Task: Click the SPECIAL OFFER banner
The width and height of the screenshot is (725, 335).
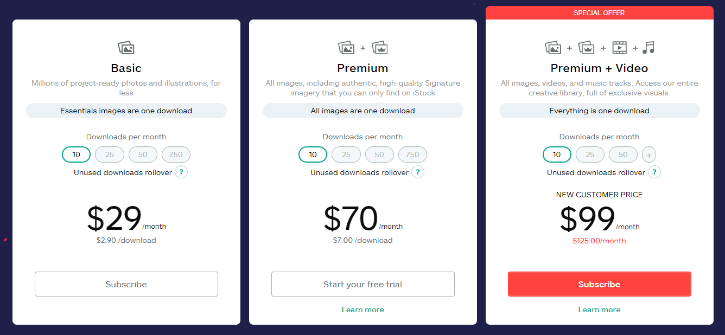Action: [x=600, y=13]
